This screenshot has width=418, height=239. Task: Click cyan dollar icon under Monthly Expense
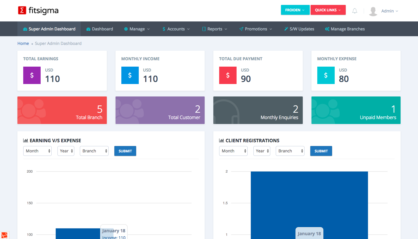click(x=326, y=75)
